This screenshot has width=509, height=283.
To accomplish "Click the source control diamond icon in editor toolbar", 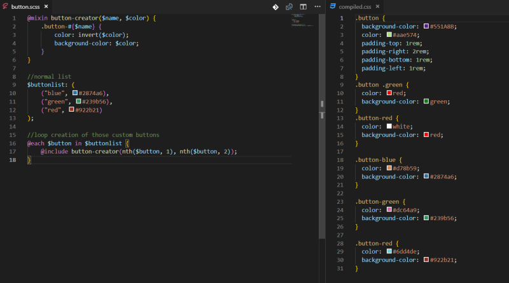I will [x=275, y=7].
